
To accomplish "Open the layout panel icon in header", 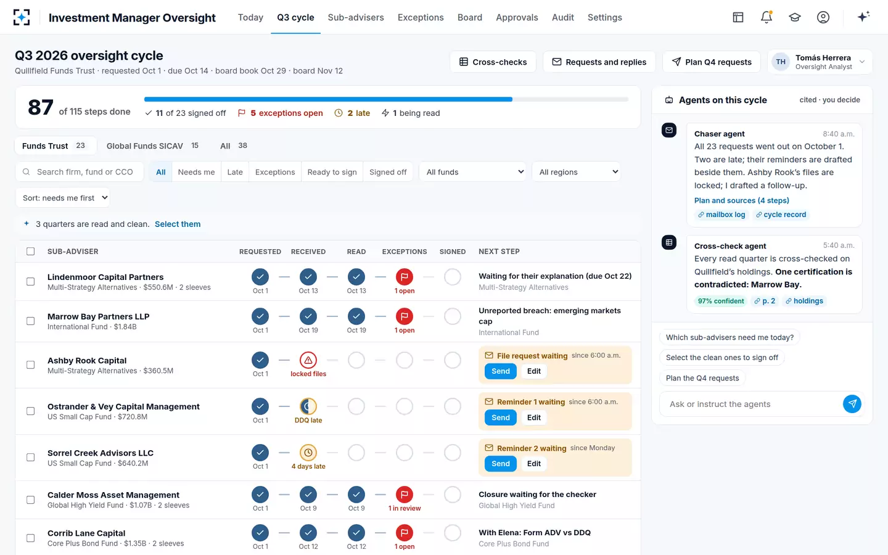I will [738, 17].
